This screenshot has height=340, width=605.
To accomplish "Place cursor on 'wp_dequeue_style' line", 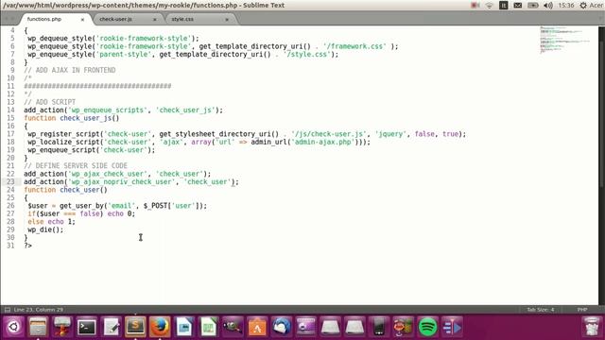I will [x=113, y=38].
